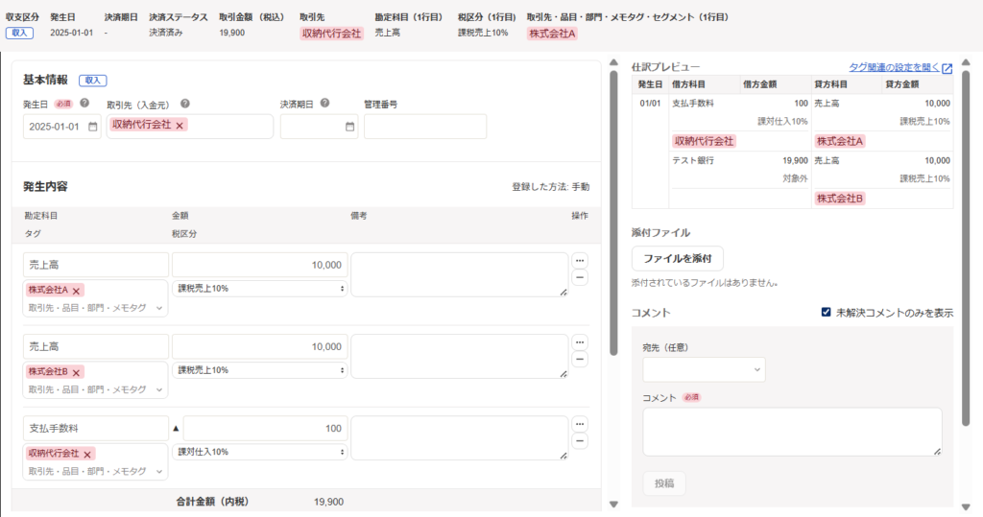Click the ファイルを添付 button
The width and height of the screenshot is (983, 517).
coord(677,258)
